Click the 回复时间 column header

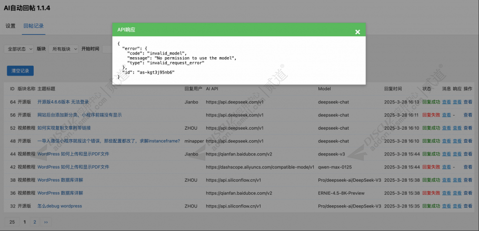[393, 89]
